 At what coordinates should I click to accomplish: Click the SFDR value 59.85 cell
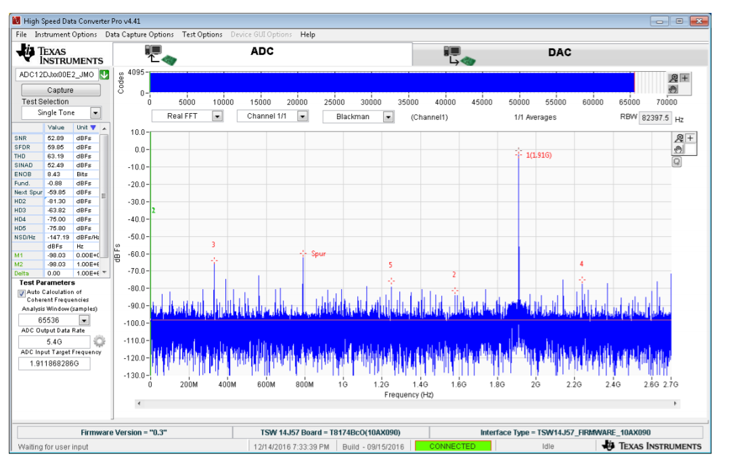click(x=58, y=147)
